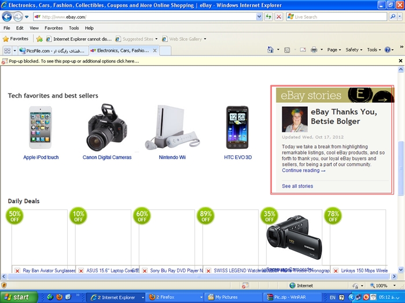Open the Linksys 150 Mbps Wireless deal

(x=364, y=271)
